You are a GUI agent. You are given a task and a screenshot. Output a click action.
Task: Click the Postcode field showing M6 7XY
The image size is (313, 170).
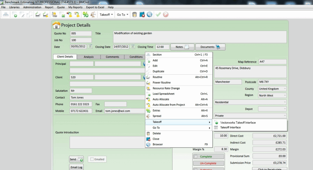click(x=272, y=82)
